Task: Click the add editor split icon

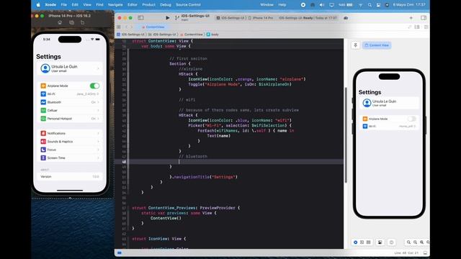Action: pos(426,27)
